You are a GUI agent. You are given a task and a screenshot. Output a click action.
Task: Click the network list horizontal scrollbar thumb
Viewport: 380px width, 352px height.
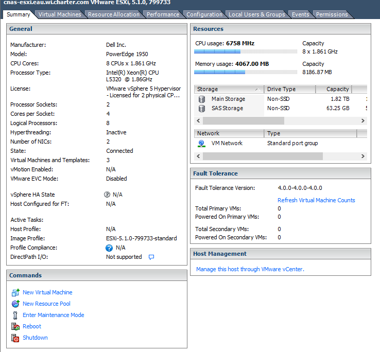tap(263, 156)
